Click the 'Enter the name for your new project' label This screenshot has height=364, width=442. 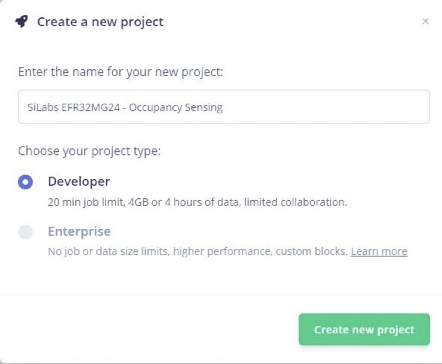point(120,72)
